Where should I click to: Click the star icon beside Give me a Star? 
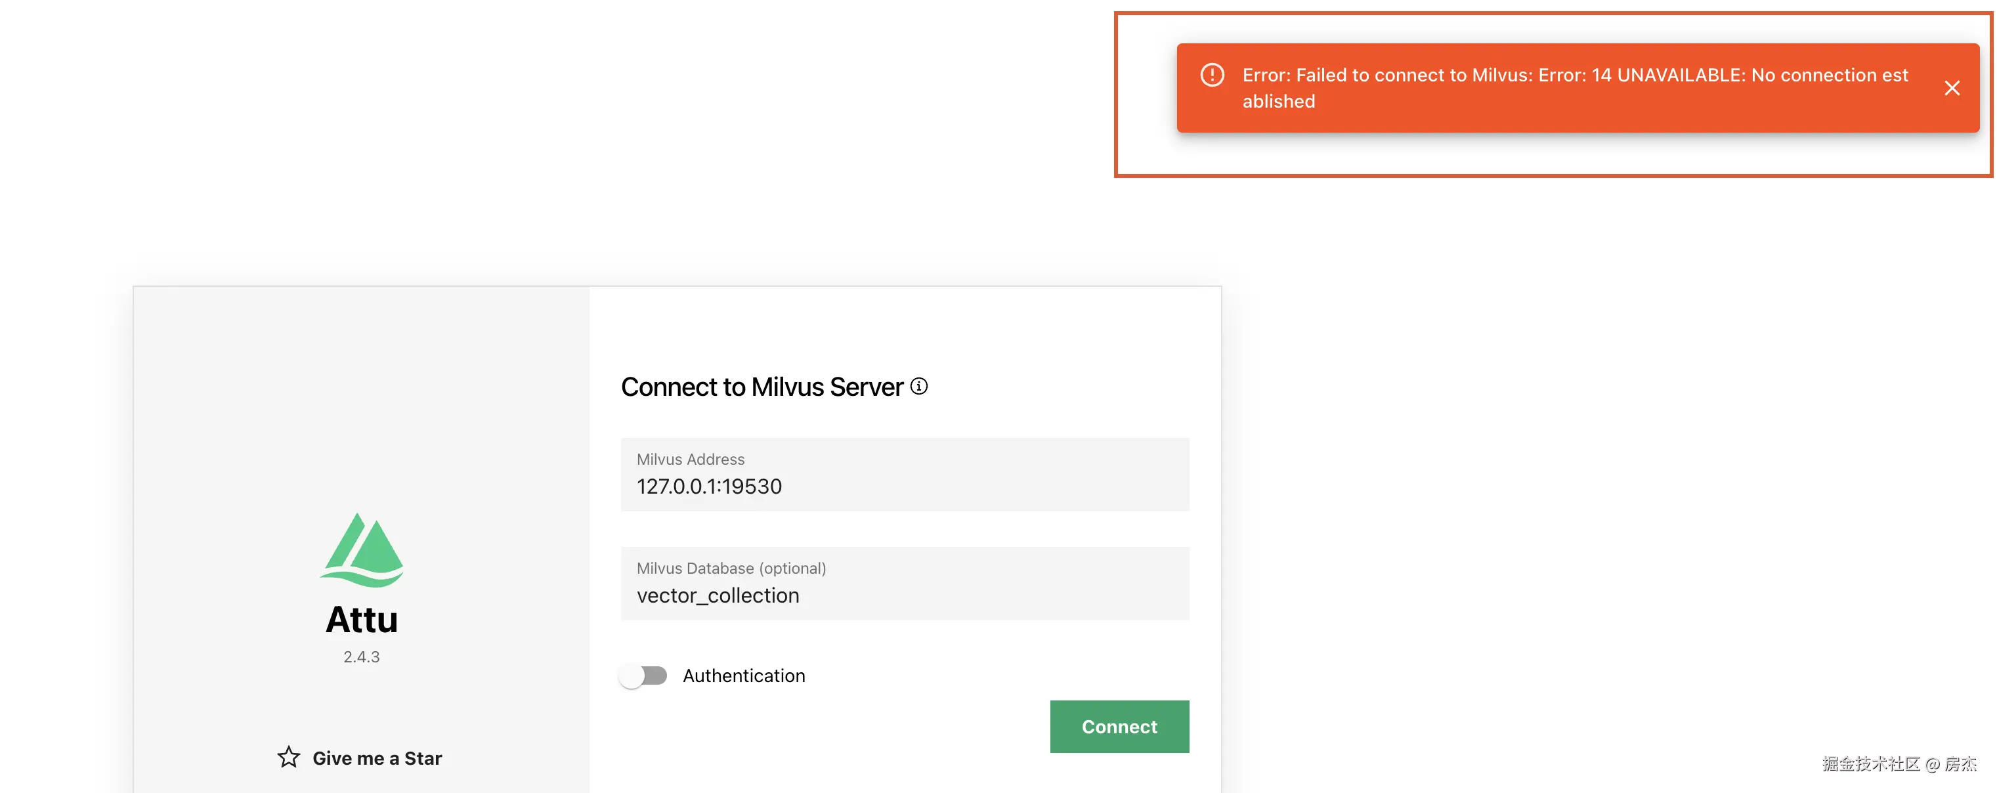(288, 757)
